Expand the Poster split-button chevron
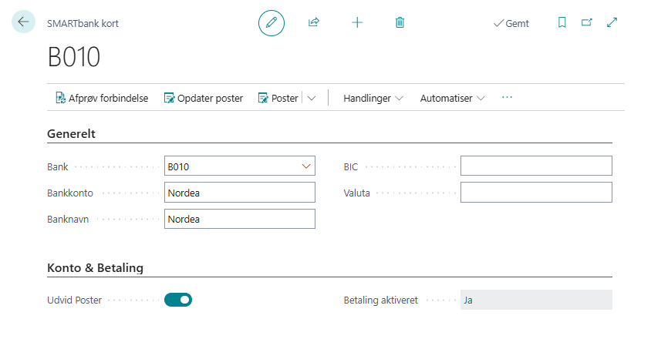Image resolution: width=651 pixels, height=339 pixels. coord(312,99)
